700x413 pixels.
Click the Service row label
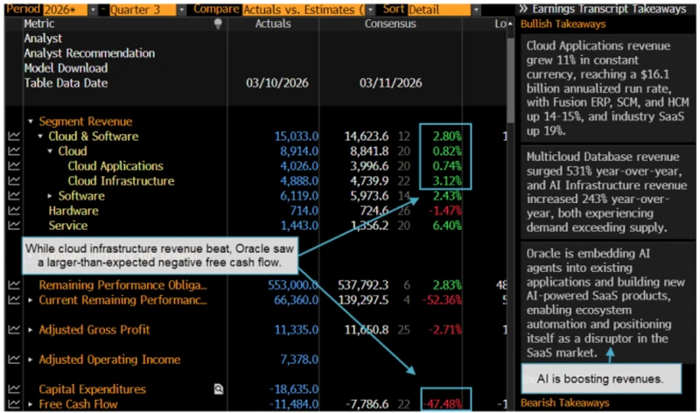coord(68,226)
